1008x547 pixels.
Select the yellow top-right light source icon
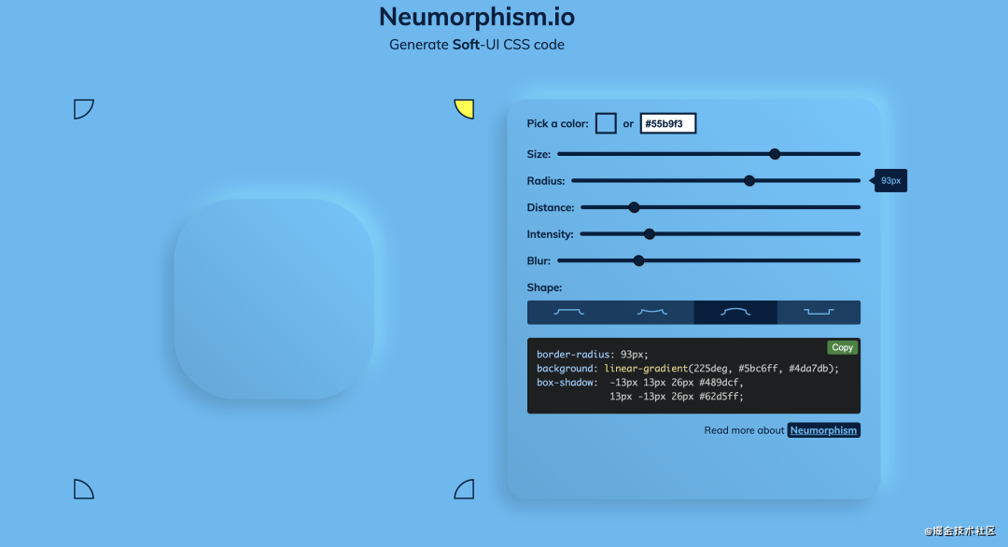(x=464, y=108)
